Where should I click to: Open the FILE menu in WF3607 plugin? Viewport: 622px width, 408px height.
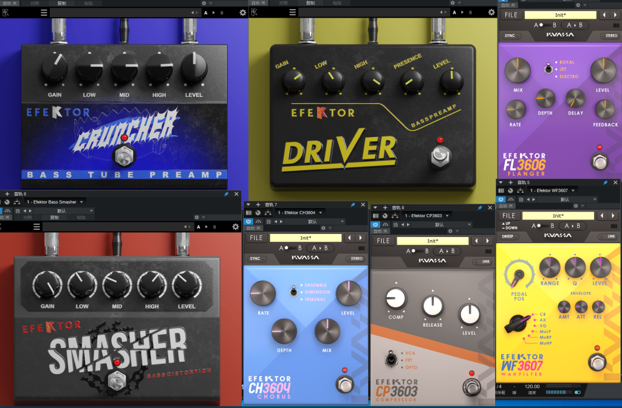(508, 216)
